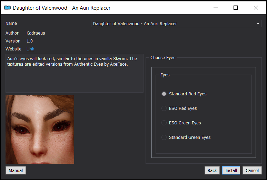This screenshot has height=180, width=267.
Task: Select Standard Green Eyes radio button
Action: click(186, 138)
